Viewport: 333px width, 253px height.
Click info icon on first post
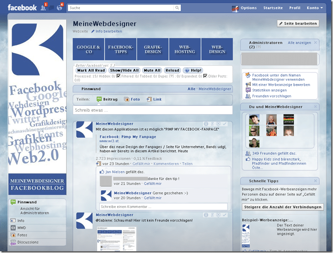click(x=206, y=124)
